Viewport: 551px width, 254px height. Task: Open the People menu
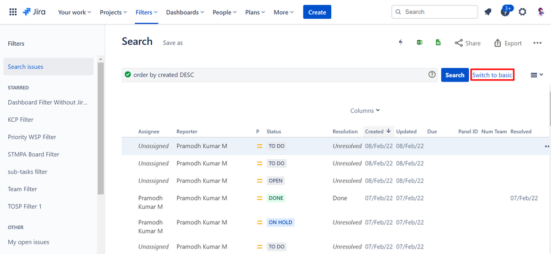pos(225,12)
